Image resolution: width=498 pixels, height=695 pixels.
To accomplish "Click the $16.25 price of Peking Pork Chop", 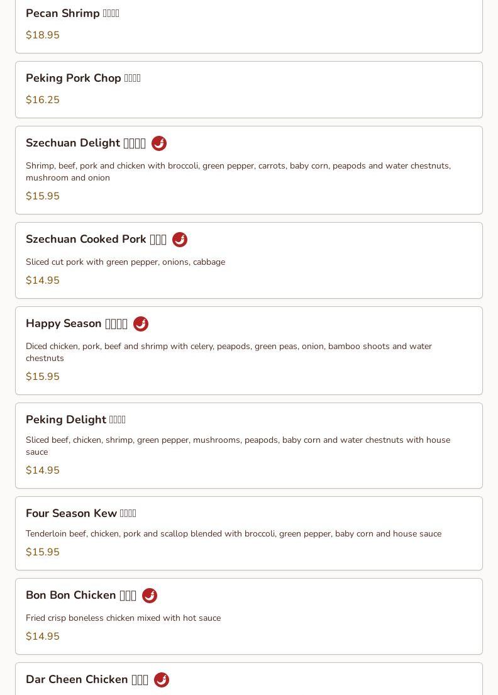I will click(43, 100).
